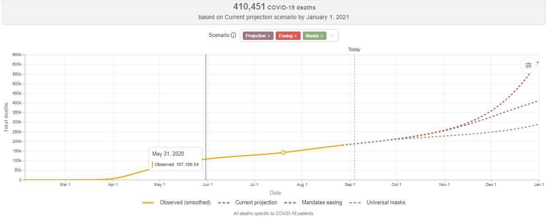Remove the Projection scenario tag
This screenshot has height=220, width=546.
tap(269, 36)
